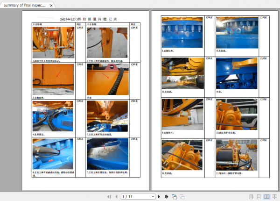Close the 'Summary of final inspec...' tab
Image resolution: width=280 pixels, height=201 pixels.
click(x=51, y=5)
